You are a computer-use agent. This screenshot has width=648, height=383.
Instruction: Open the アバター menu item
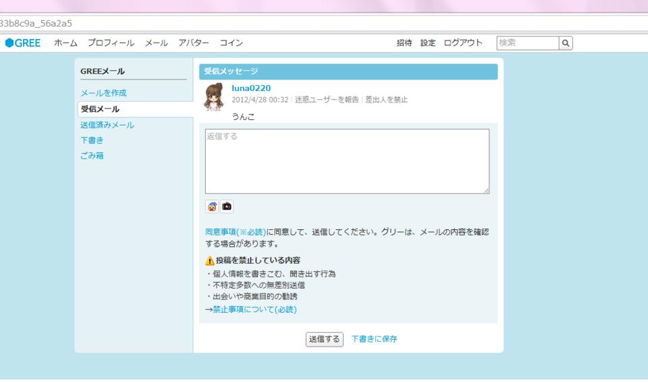click(194, 43)
